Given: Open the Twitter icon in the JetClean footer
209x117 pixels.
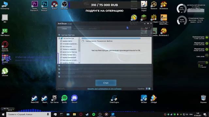Looking at the screenshot, I should coord(149,89).
